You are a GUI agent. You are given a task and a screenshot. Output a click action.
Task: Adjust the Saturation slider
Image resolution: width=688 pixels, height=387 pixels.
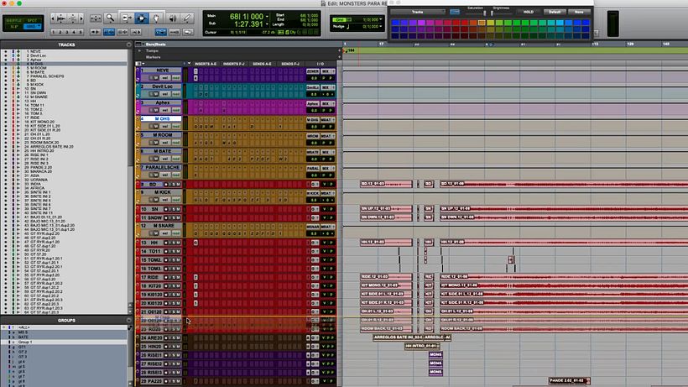(x=484, y=13)
